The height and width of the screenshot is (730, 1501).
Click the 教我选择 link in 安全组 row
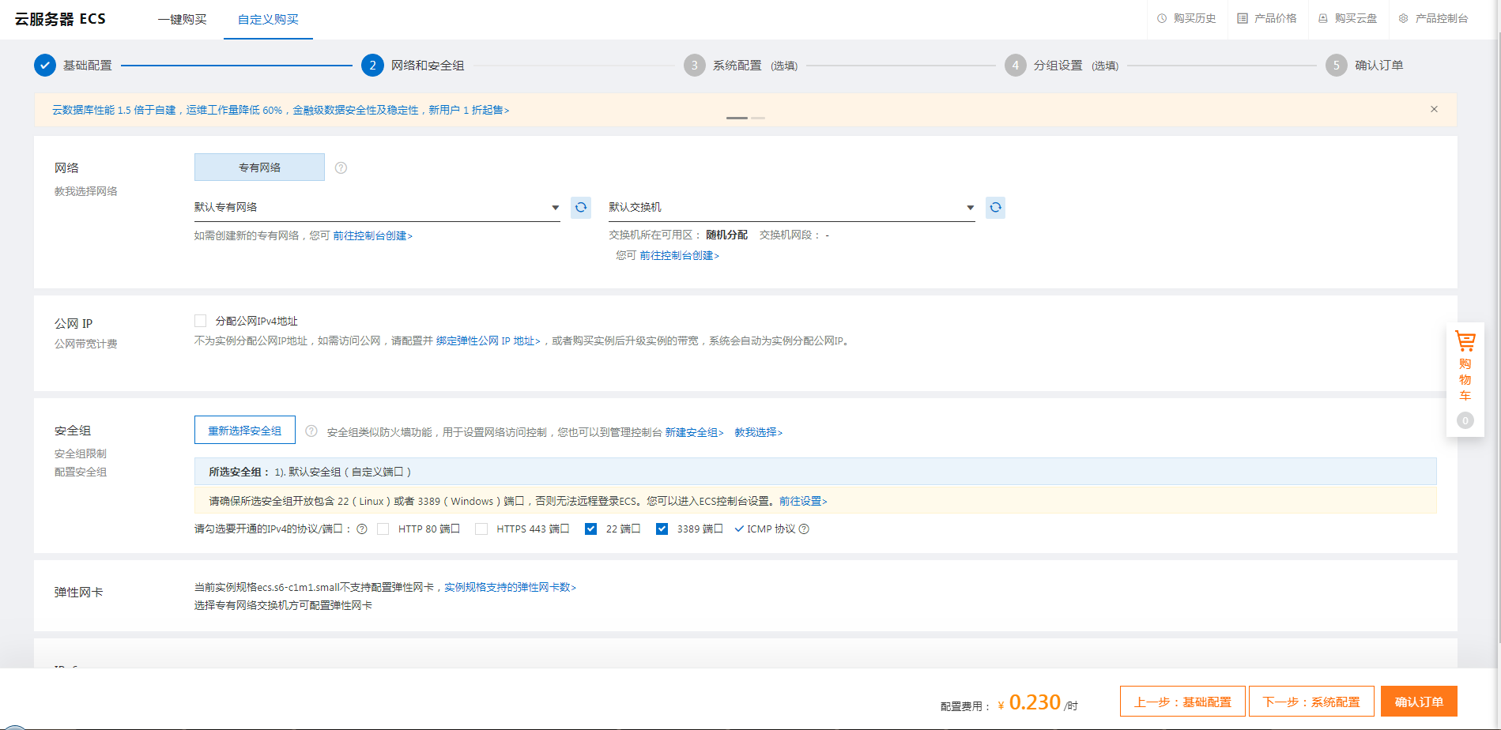pos(758,432)
